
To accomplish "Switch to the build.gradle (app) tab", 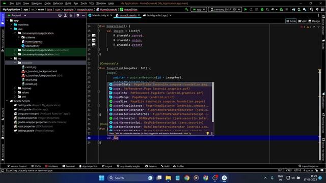I will point(157,15).
